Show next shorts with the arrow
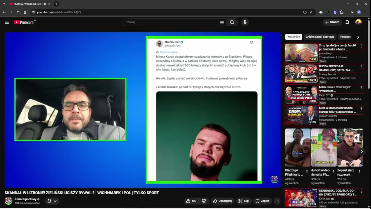Viewport: 371px width, 209px height. tap(362, 152)
